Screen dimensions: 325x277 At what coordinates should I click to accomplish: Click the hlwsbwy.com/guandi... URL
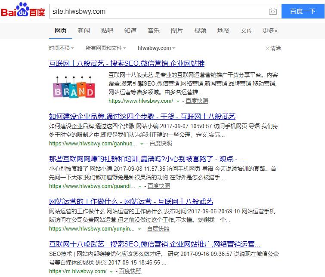[x=92, y=186]
